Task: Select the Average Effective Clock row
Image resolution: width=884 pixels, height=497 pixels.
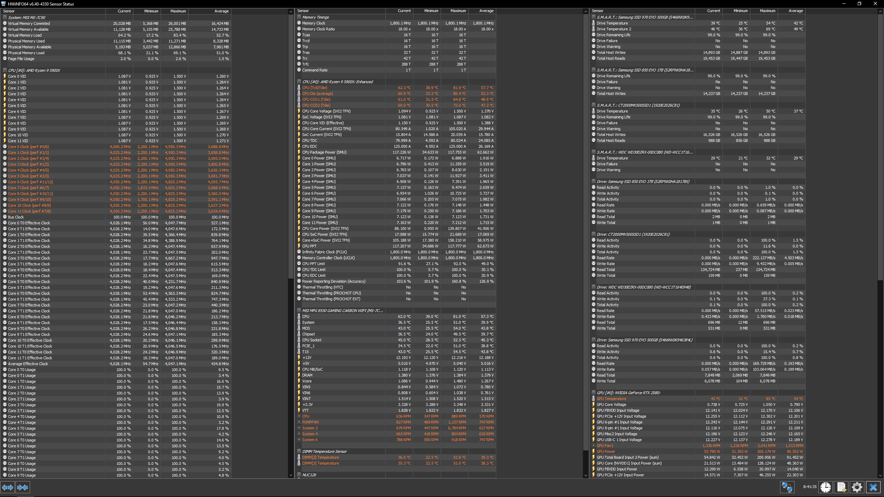Action: coord(116,364)
